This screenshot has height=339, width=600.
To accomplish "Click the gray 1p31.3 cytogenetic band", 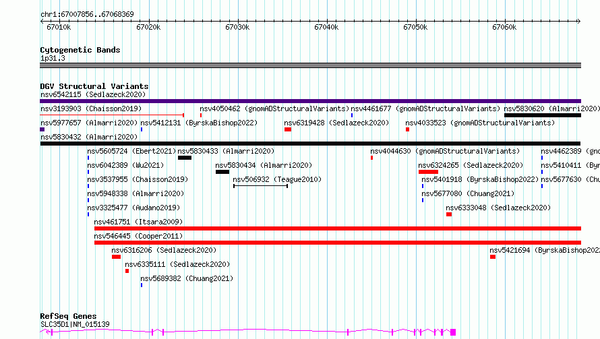I will pyautogui.click(x=310, y=65).
